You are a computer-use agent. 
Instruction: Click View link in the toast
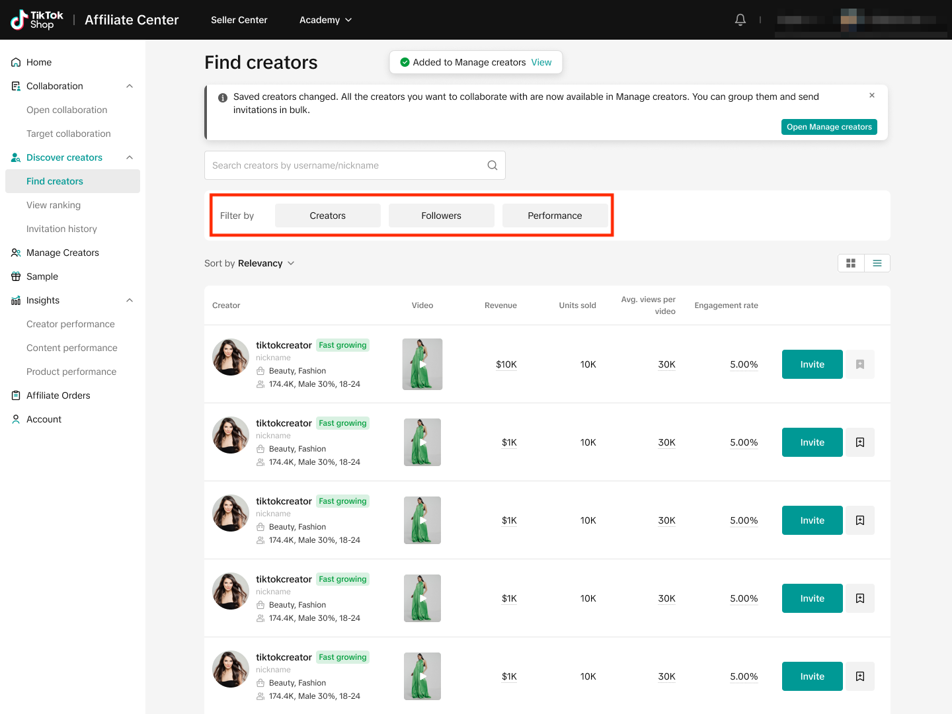(x=541, y=62)
